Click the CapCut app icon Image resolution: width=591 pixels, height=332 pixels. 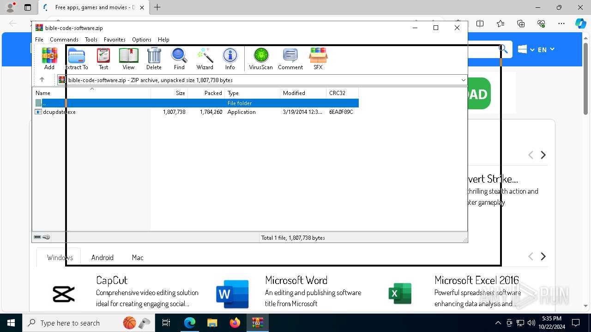click(64, 294)
